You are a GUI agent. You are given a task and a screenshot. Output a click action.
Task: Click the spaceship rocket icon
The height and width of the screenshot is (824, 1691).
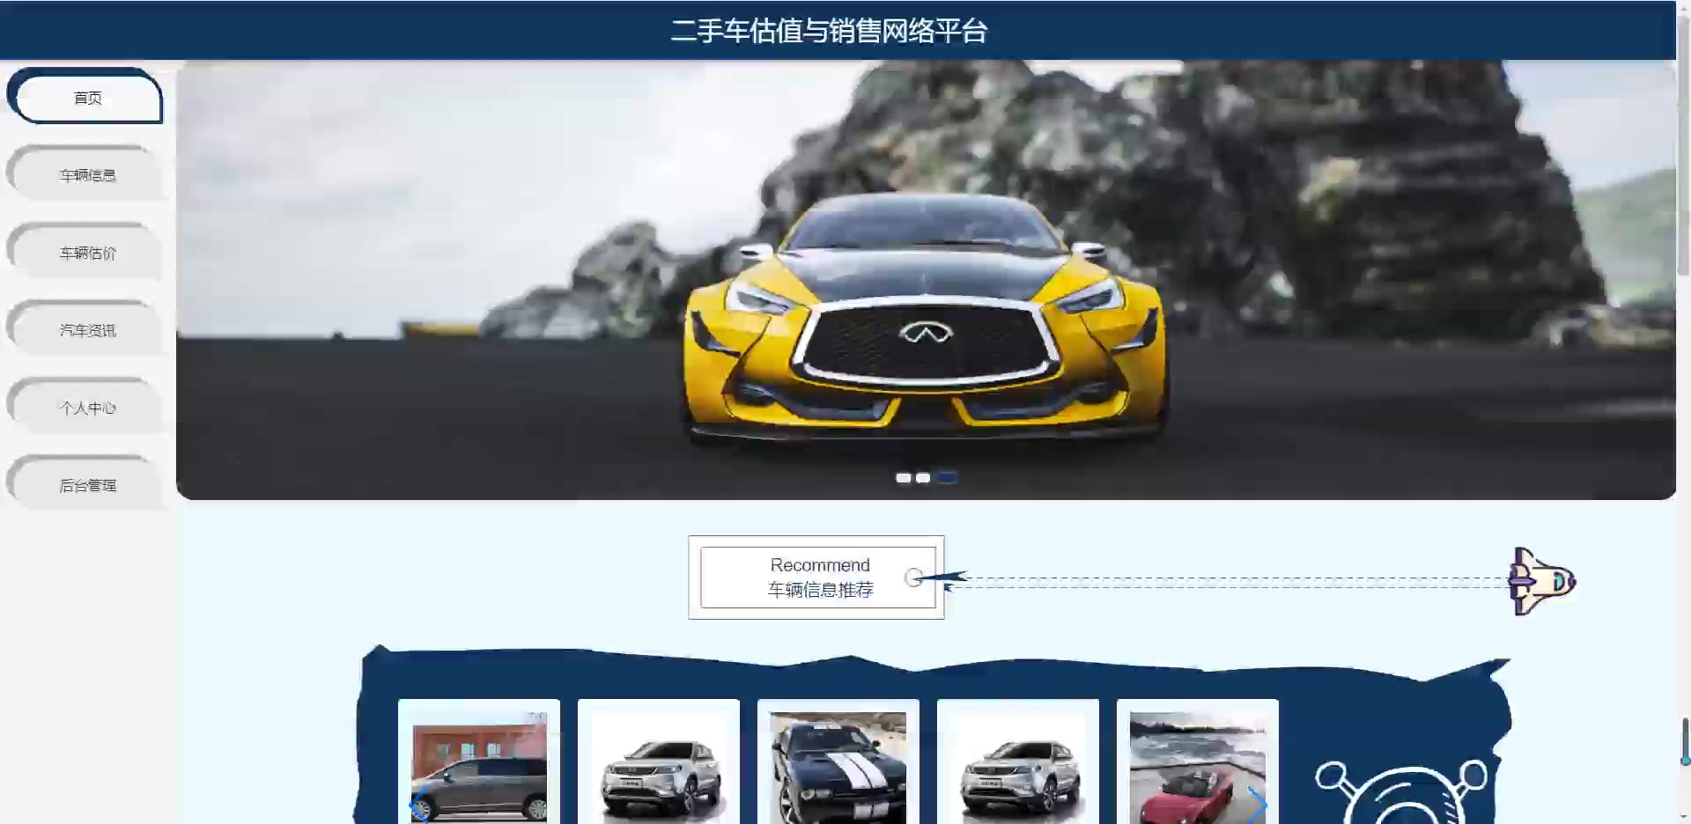click(x=1541, y=581)
